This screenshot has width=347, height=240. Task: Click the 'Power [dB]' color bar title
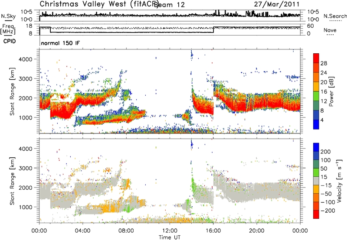(x=331, y=91)
